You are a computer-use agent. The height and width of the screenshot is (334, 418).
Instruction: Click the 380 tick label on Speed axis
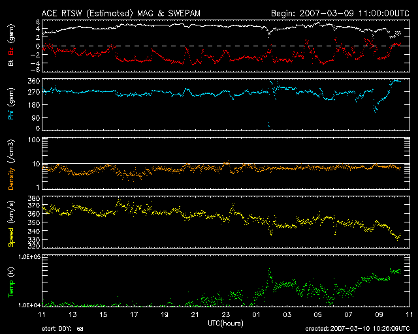click(x=34, y=198)
